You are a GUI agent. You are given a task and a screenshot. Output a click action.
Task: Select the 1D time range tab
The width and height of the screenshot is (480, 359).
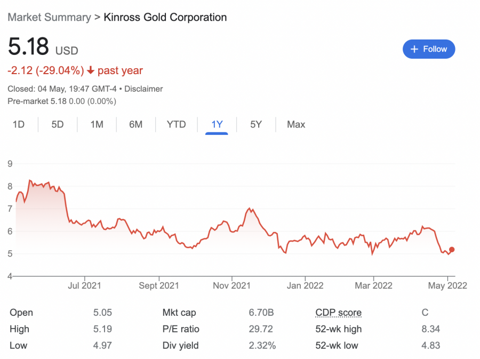[x=19, y=124]
